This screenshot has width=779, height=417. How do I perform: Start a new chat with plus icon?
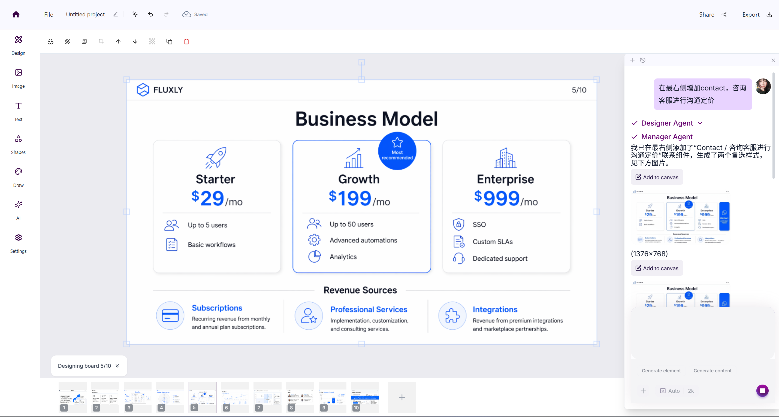click(632, 60)
